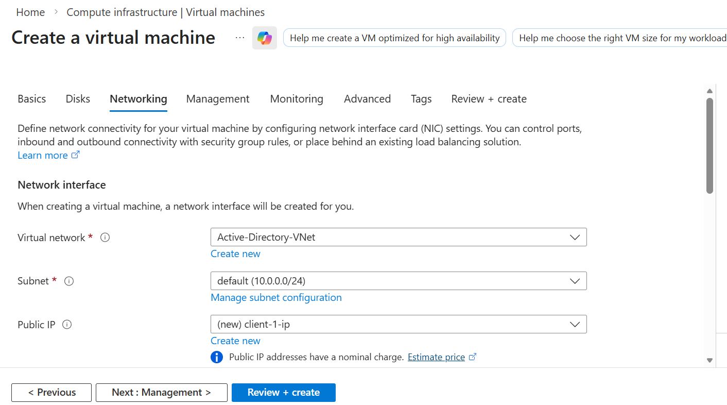Click the Review + create button

283,393
